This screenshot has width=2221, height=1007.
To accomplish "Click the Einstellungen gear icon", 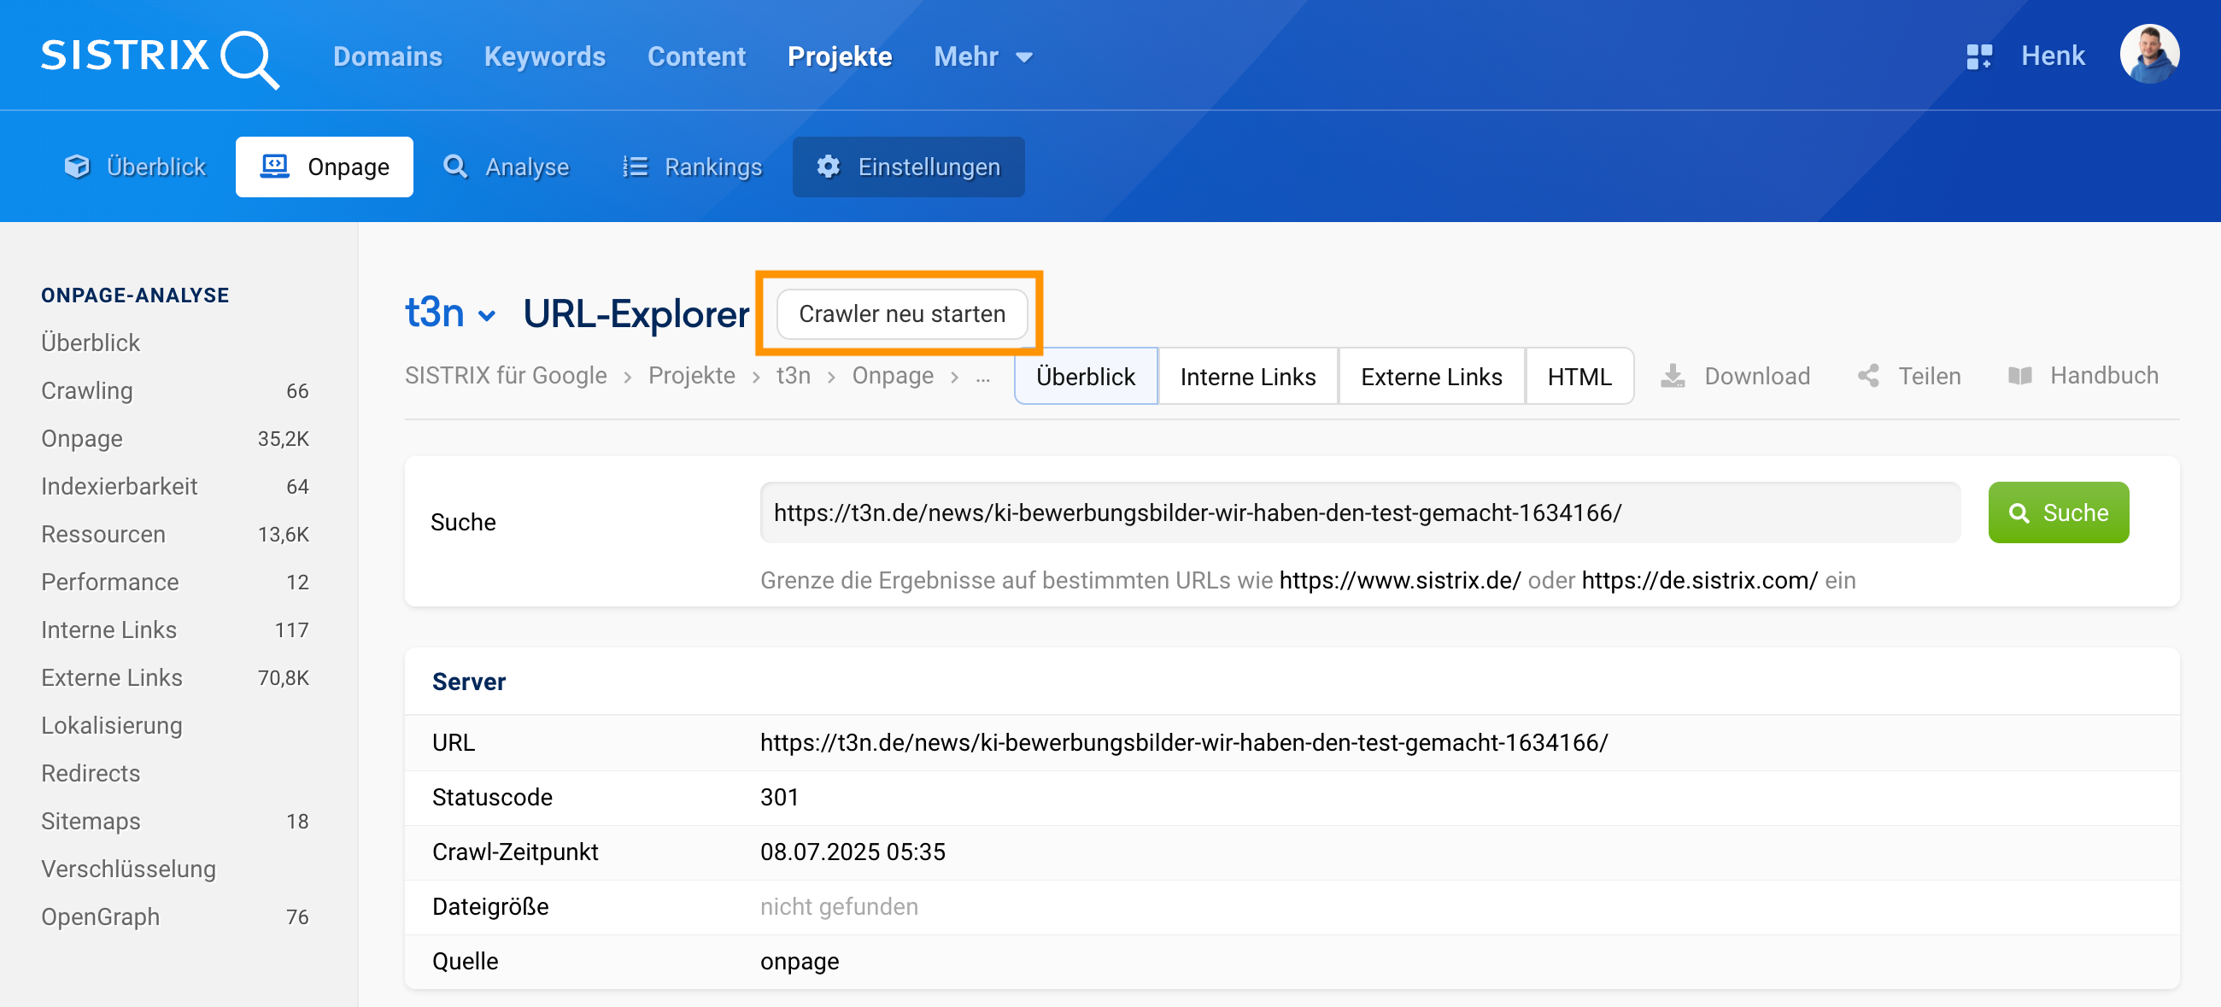I will point(829,167).
